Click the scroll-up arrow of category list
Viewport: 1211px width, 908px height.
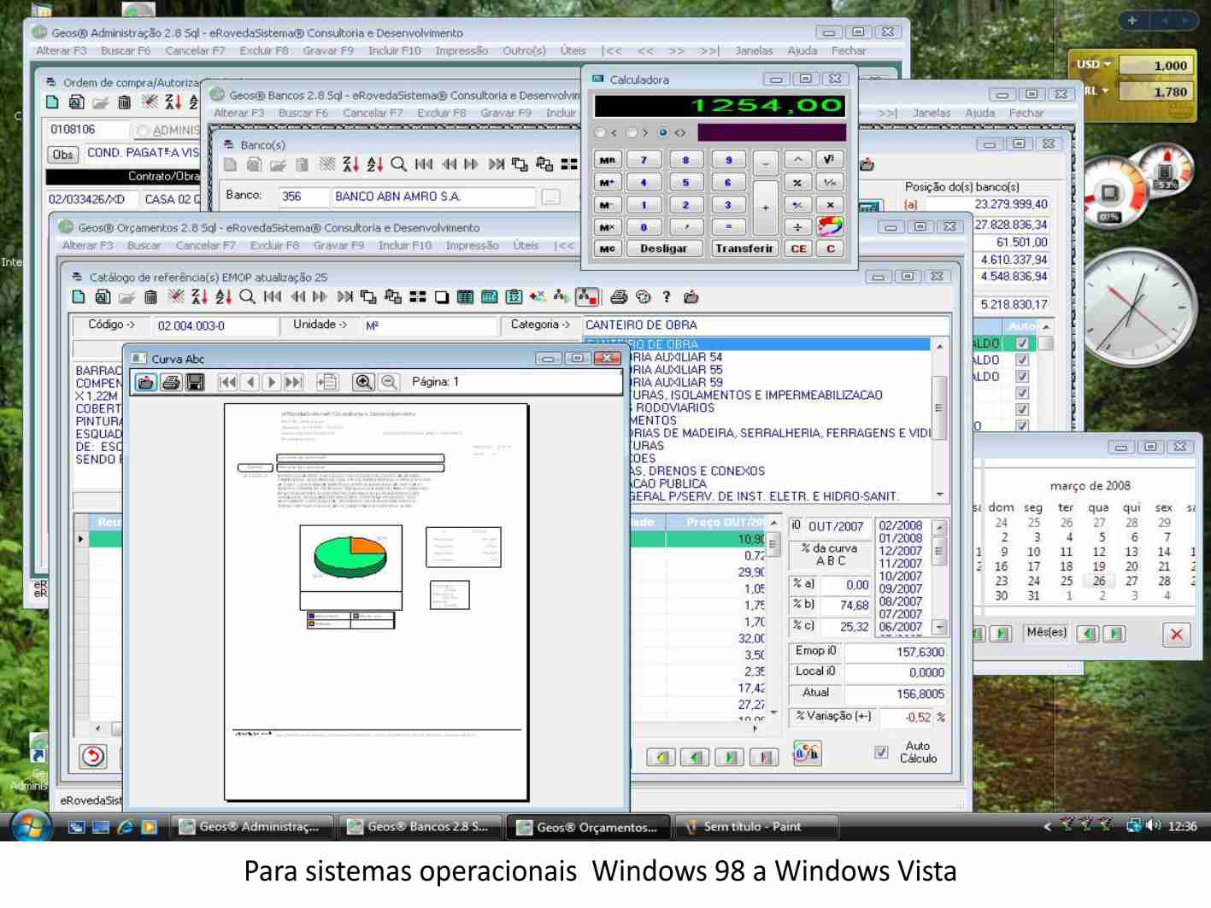pyautogui.click(x=940, y=347)
